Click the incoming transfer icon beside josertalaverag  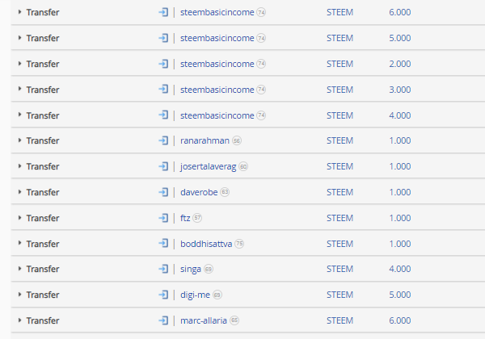point(163,166)
